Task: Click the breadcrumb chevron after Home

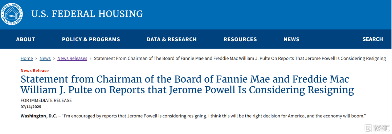Action: pyautogui.click(x=36, y=59)
